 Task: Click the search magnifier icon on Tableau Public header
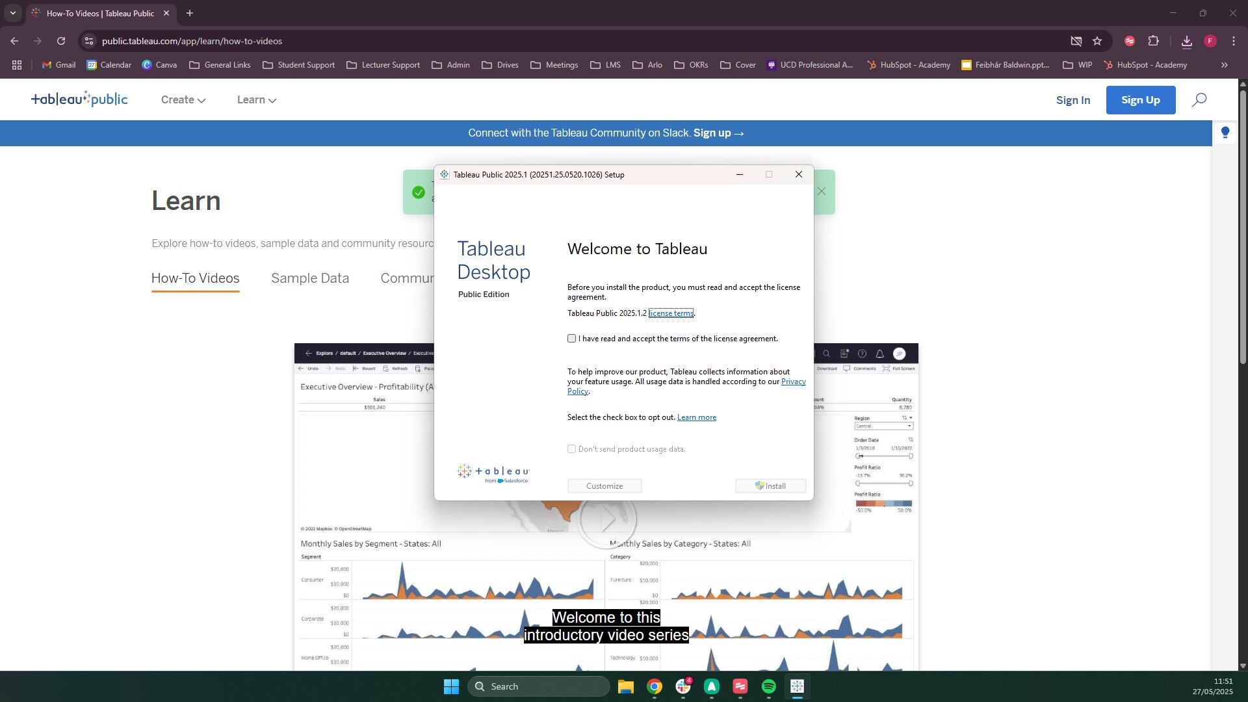tap(1199, 99)
